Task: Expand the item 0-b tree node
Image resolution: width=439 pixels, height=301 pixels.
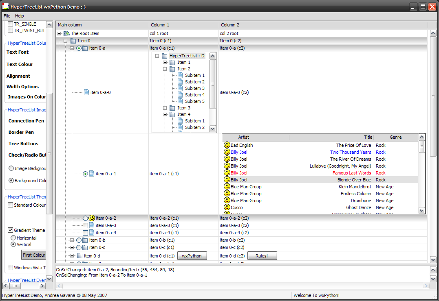Action: click(x=72, y=240)
